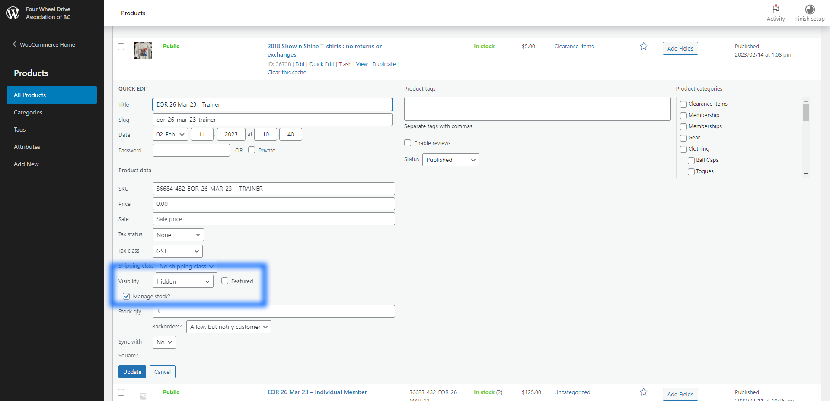This screenshot has height=401, width=830.
Task: Open Add New in the sidebar
Action: point(26,164)
